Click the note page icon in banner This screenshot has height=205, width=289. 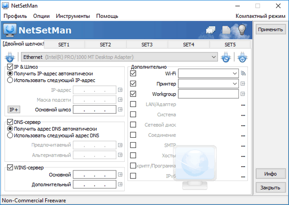[x=226, y=30]
